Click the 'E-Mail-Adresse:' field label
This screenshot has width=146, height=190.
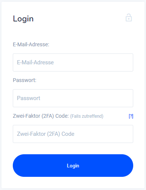point(31,44)
